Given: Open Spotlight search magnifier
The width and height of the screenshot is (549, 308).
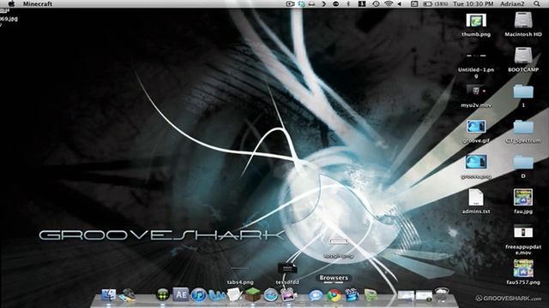Looking at the screenshot, I should [x=537, y=3].
